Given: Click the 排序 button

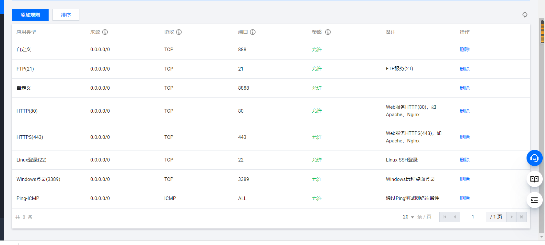Looking at the screenshot, I should coord(66,15).
